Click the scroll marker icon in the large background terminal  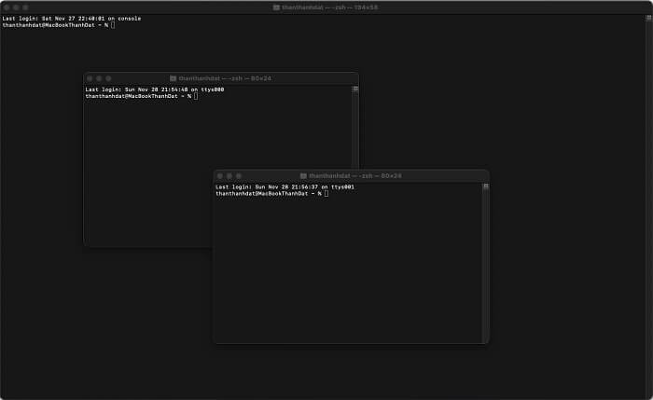coord(648,18)
